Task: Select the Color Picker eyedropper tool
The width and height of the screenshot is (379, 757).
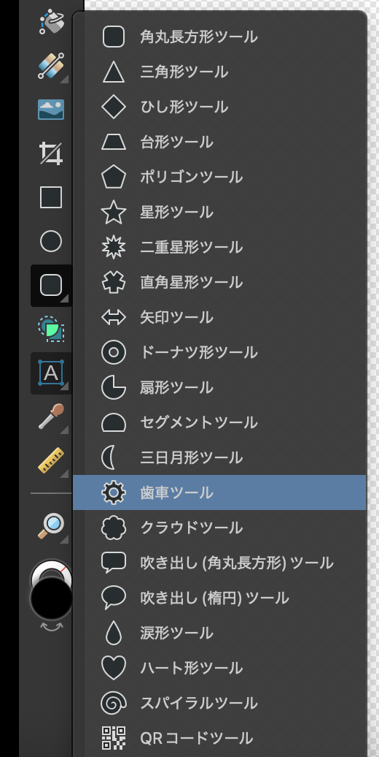Action: (51, 416)
